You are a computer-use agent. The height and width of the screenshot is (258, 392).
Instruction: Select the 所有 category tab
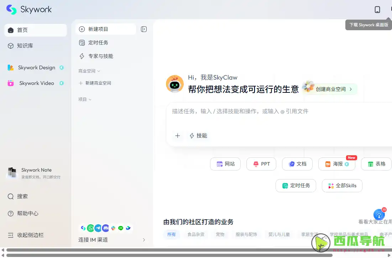pyautogui.click(x=172, y=235)
